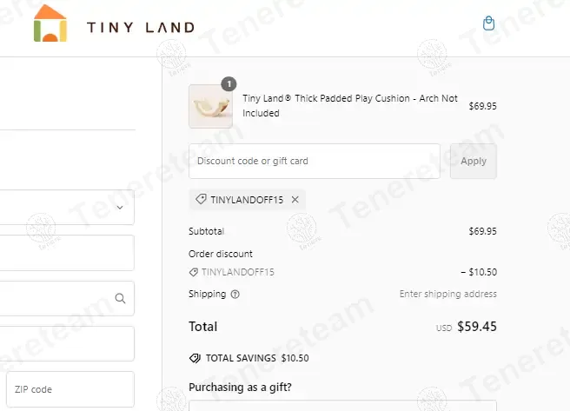Image resolution: width=570 pixels, height=411 pixels.
Task: Click the empty field below the dropdown
Action: coord(65,253)
